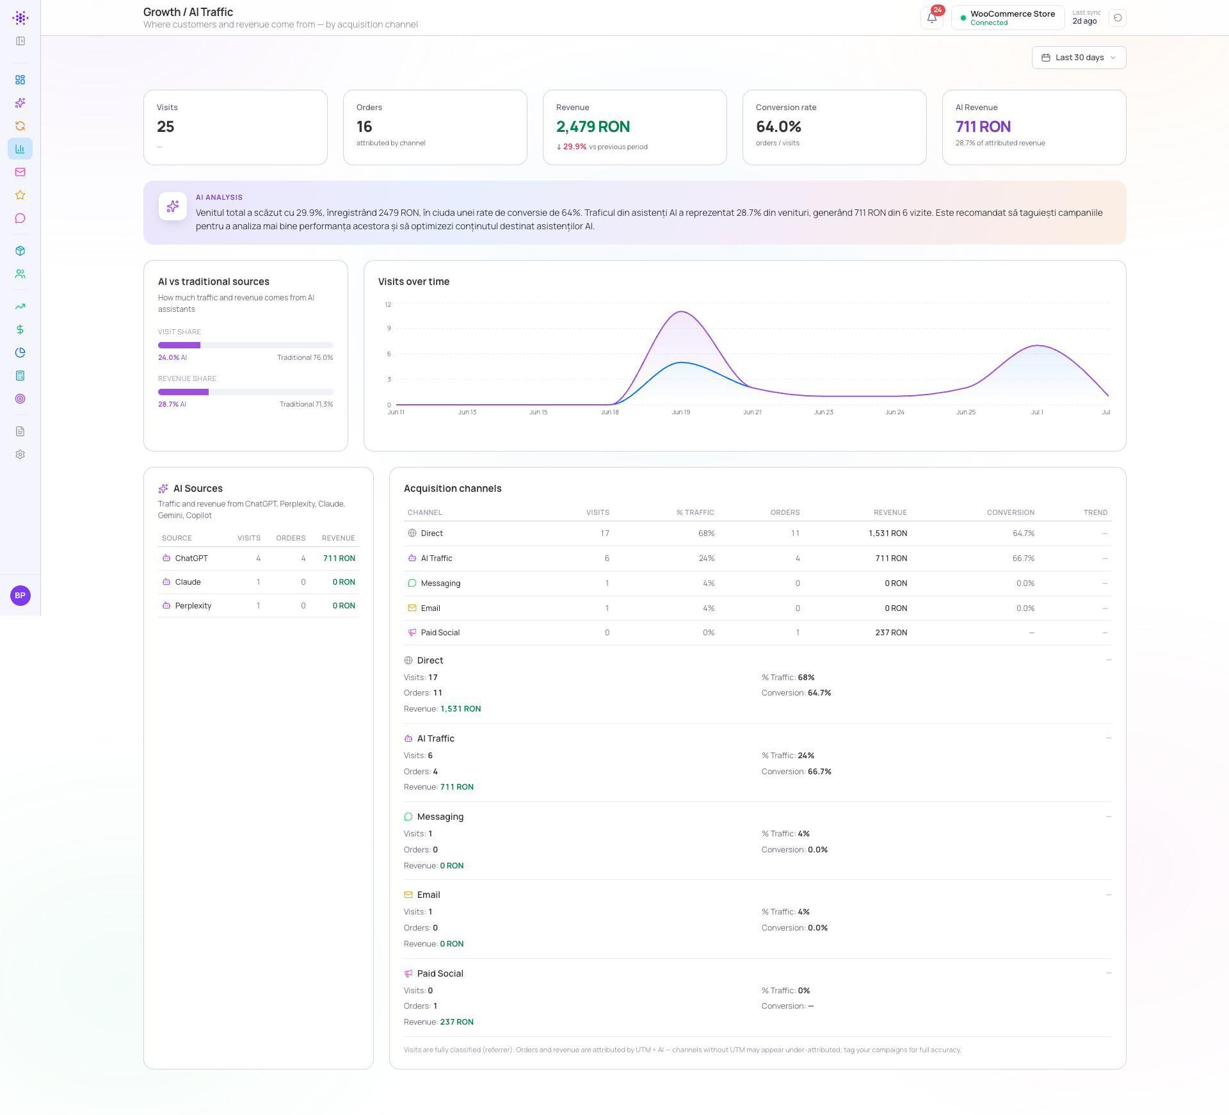Click the Visits summary card
Viewport: 1229px width, 1115px height.
[236, 127]
